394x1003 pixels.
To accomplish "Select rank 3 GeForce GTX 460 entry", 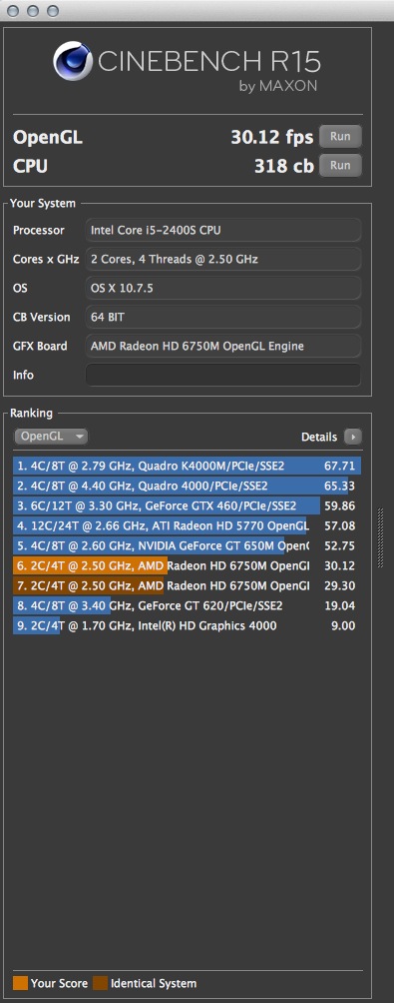I will coord(188,505).
